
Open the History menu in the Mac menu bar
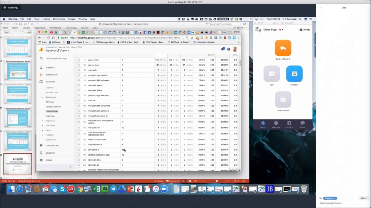[x=46, y=19]
